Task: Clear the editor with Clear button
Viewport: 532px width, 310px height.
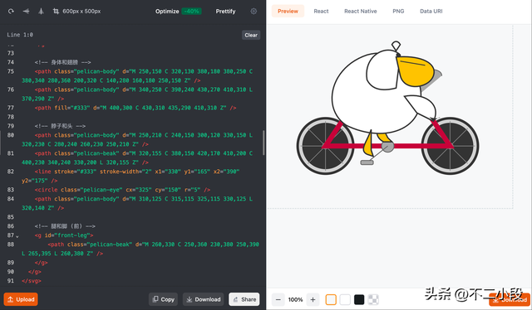Action: click(x=251, y=35)
